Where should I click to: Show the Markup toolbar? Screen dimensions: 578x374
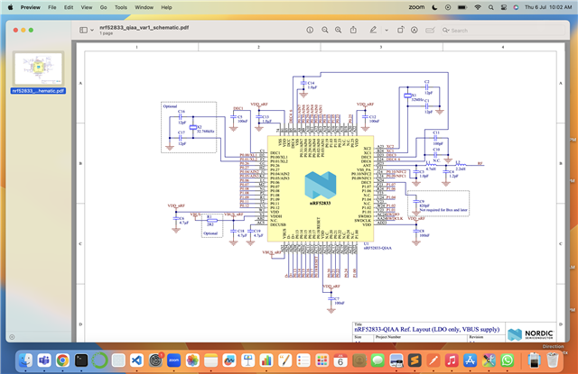pyautogui.click(x=415, y=30)
